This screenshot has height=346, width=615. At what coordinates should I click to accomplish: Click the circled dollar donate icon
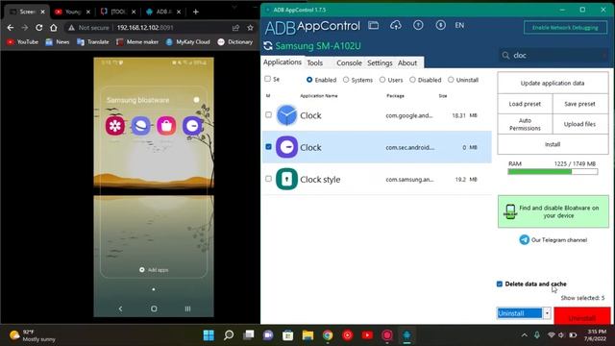(440, 26)
